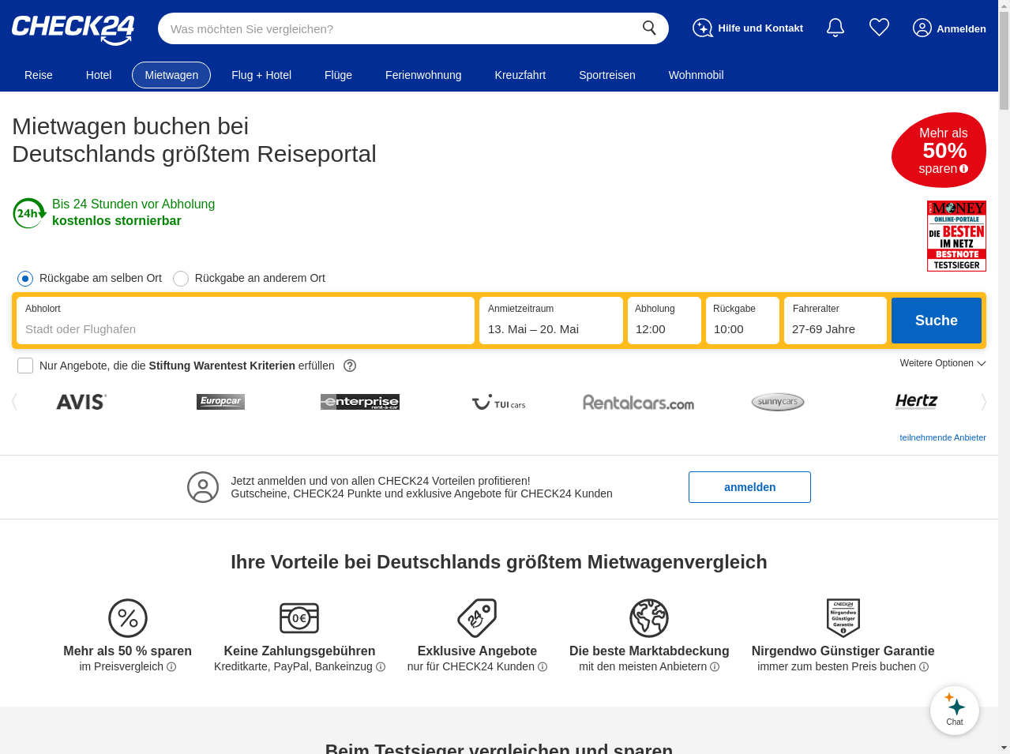Viewport: 1010px width, 754px height.
Task: Click the Mehr als 50% sparen badge
Action: pyautogui.click(x=940, y=150)
